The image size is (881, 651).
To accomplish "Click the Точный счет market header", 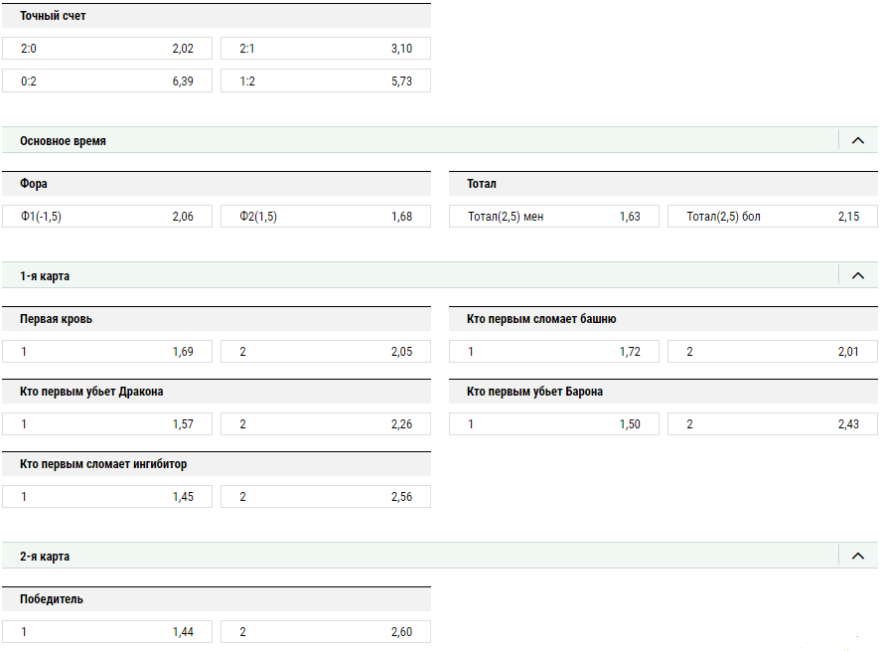I will pyautogui.click(x=217, y=16).
